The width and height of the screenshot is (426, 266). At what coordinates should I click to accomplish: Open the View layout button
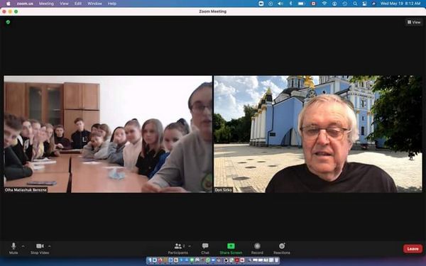(414, 22)
